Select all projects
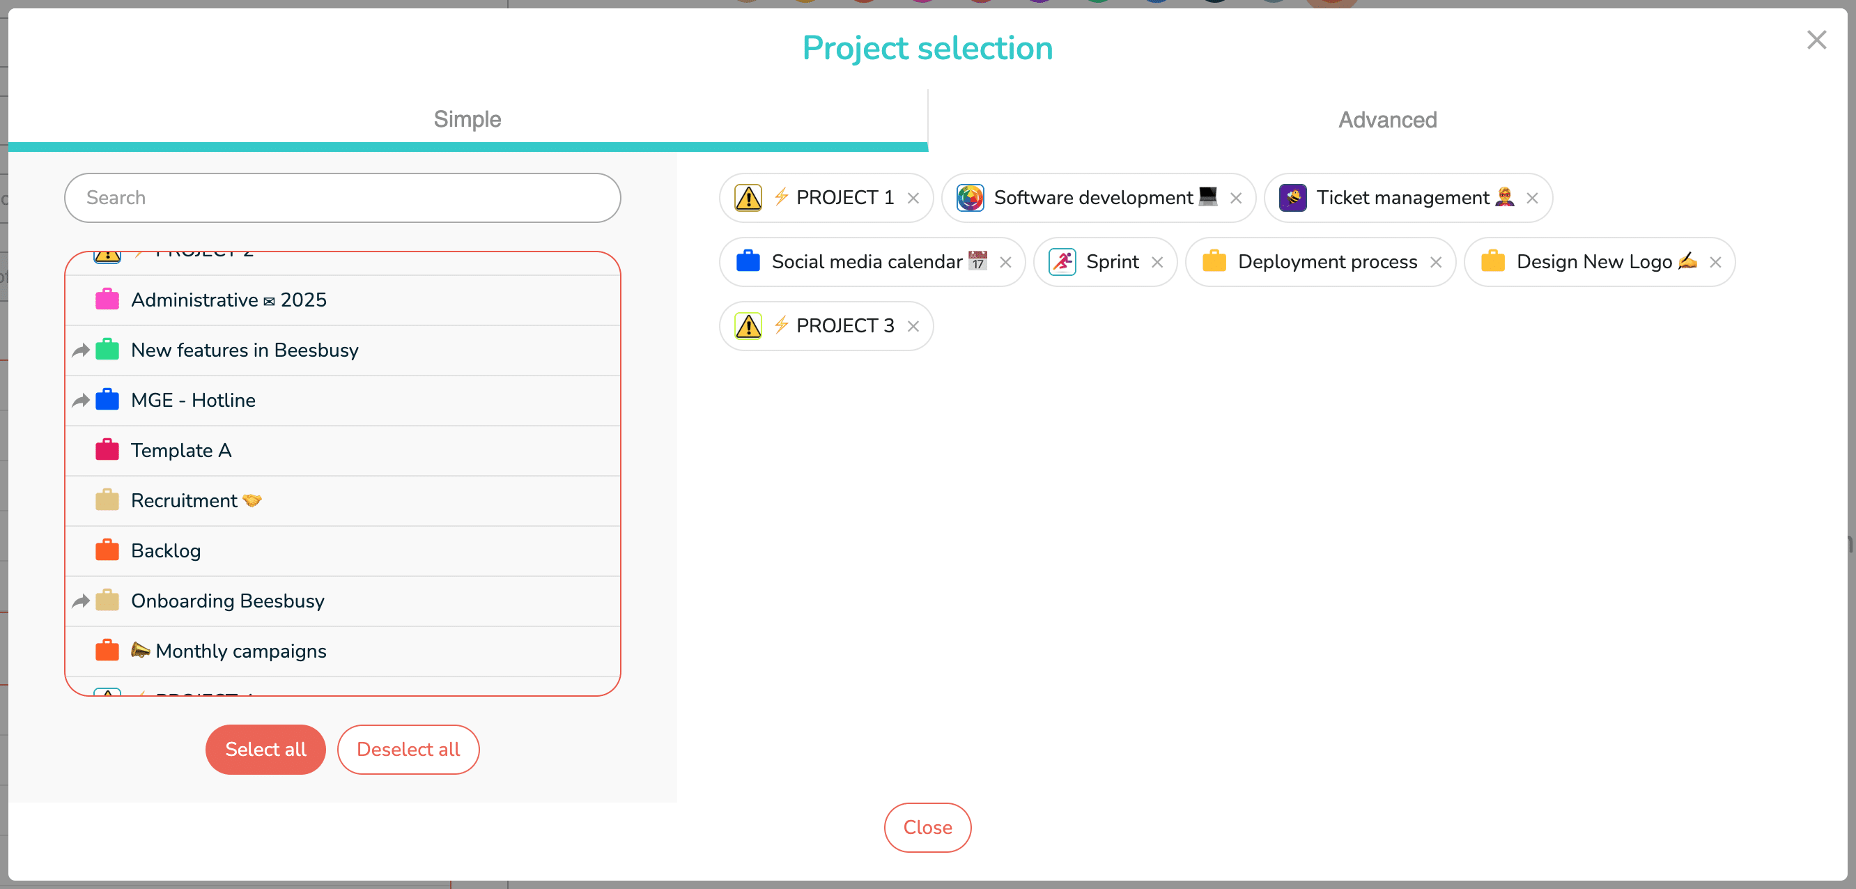Screen dimensions: 1856x889 pos(265,749)
